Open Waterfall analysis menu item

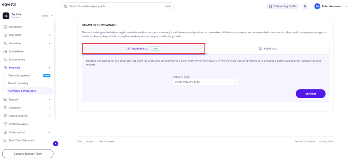19,76
